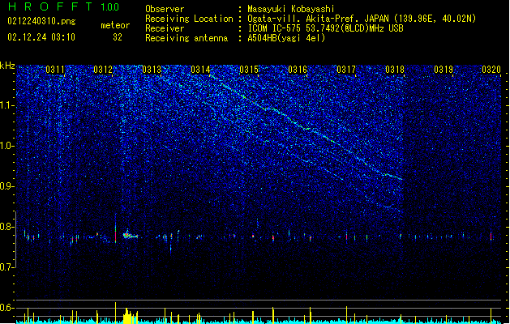Screen dimensions: 510x324
Task: Click the date stamp 02.12.24 03:10
Action: click(41, 37)
